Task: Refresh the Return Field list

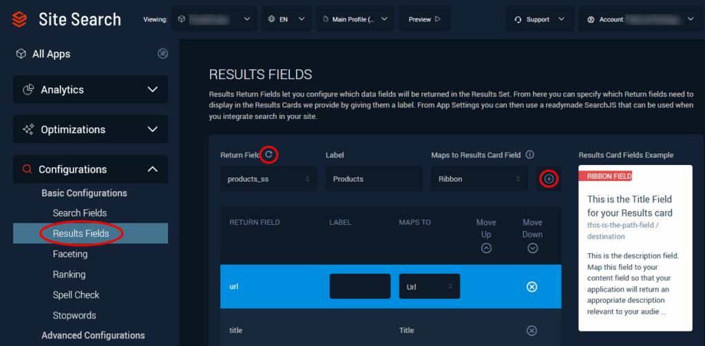Action: coord(269,155)
